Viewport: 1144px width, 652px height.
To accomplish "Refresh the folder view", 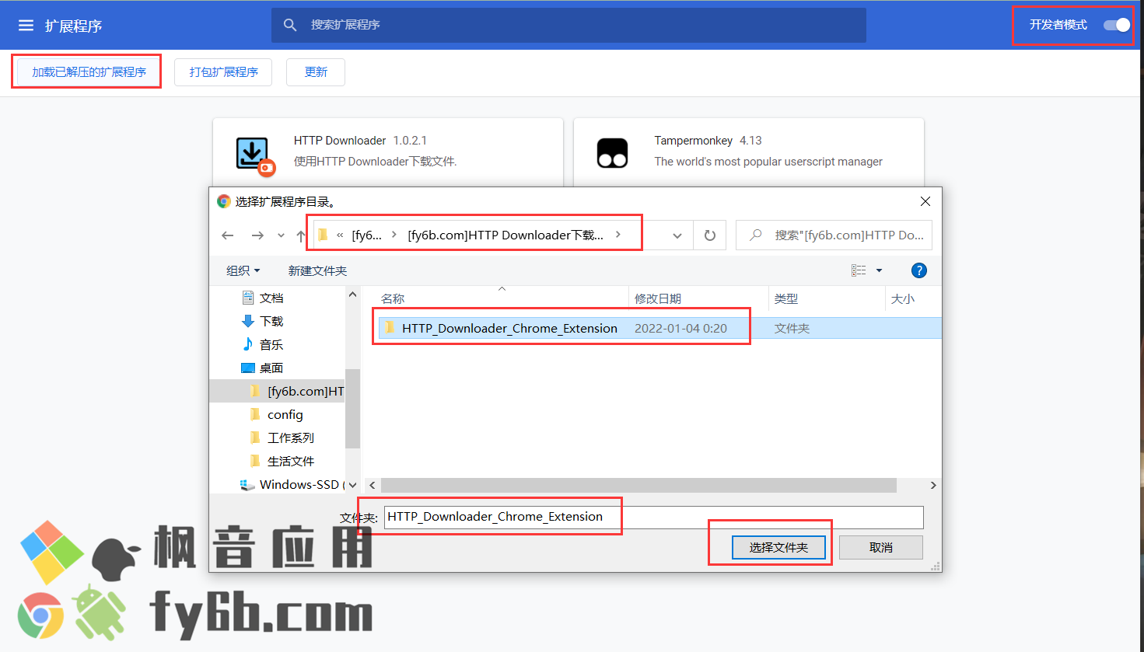I will coord(709,235).
